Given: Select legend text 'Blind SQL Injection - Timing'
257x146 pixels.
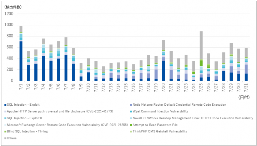Looking at the screenshot, I should [x=27, y=131].
